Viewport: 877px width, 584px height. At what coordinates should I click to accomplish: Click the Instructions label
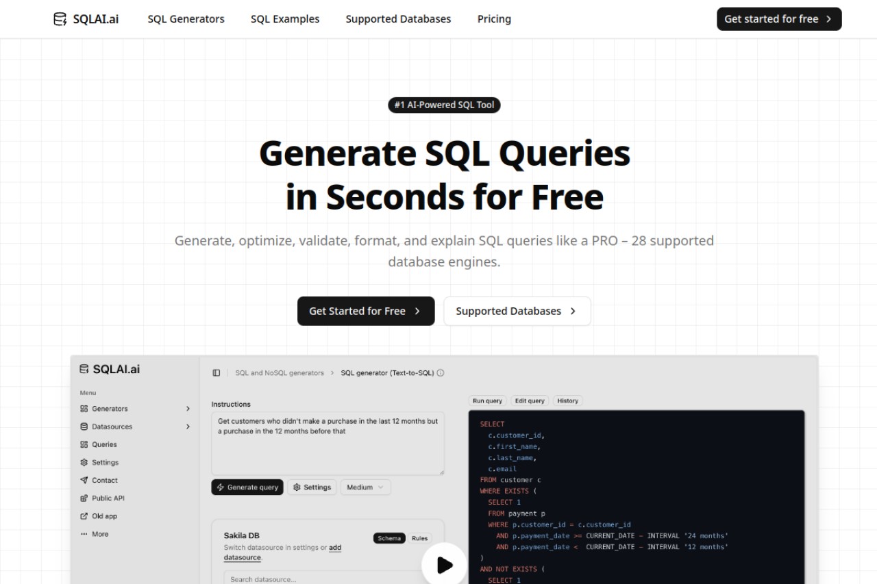click(x=231, y=404)
